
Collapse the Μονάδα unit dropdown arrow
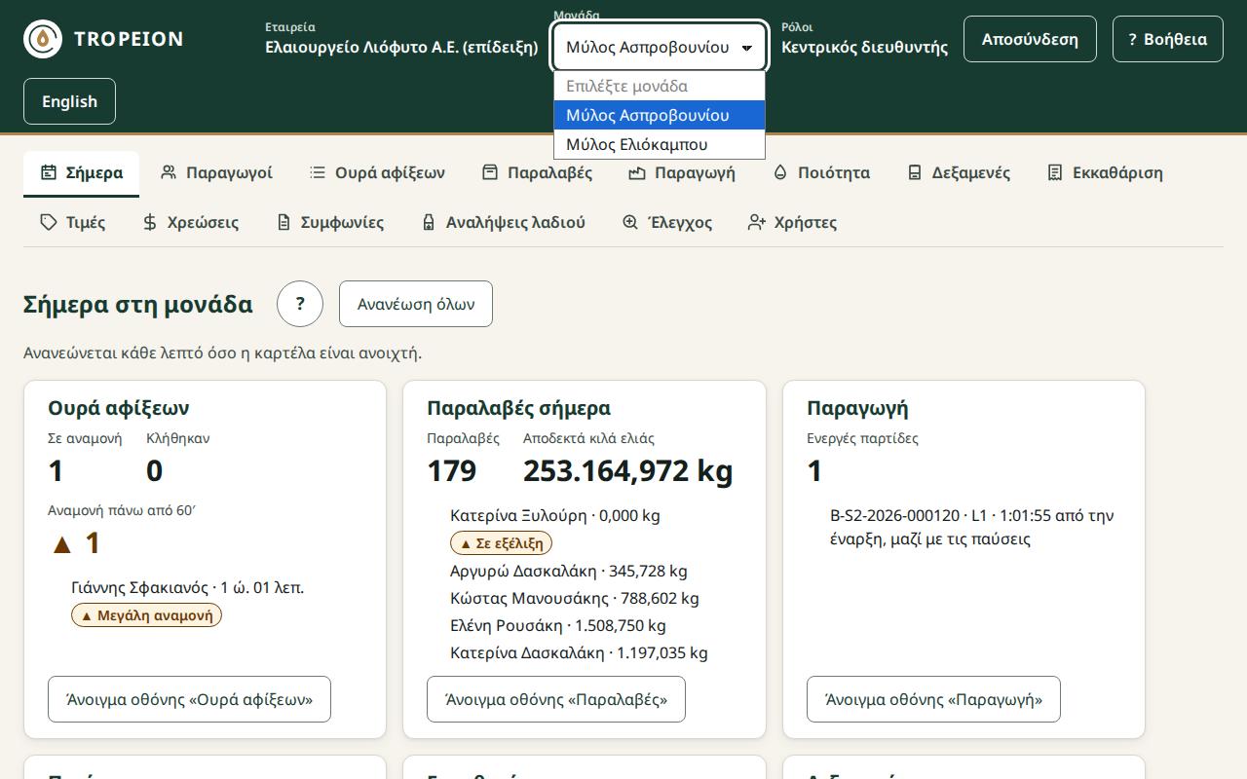pyautogui.click(x=747, y=47)
